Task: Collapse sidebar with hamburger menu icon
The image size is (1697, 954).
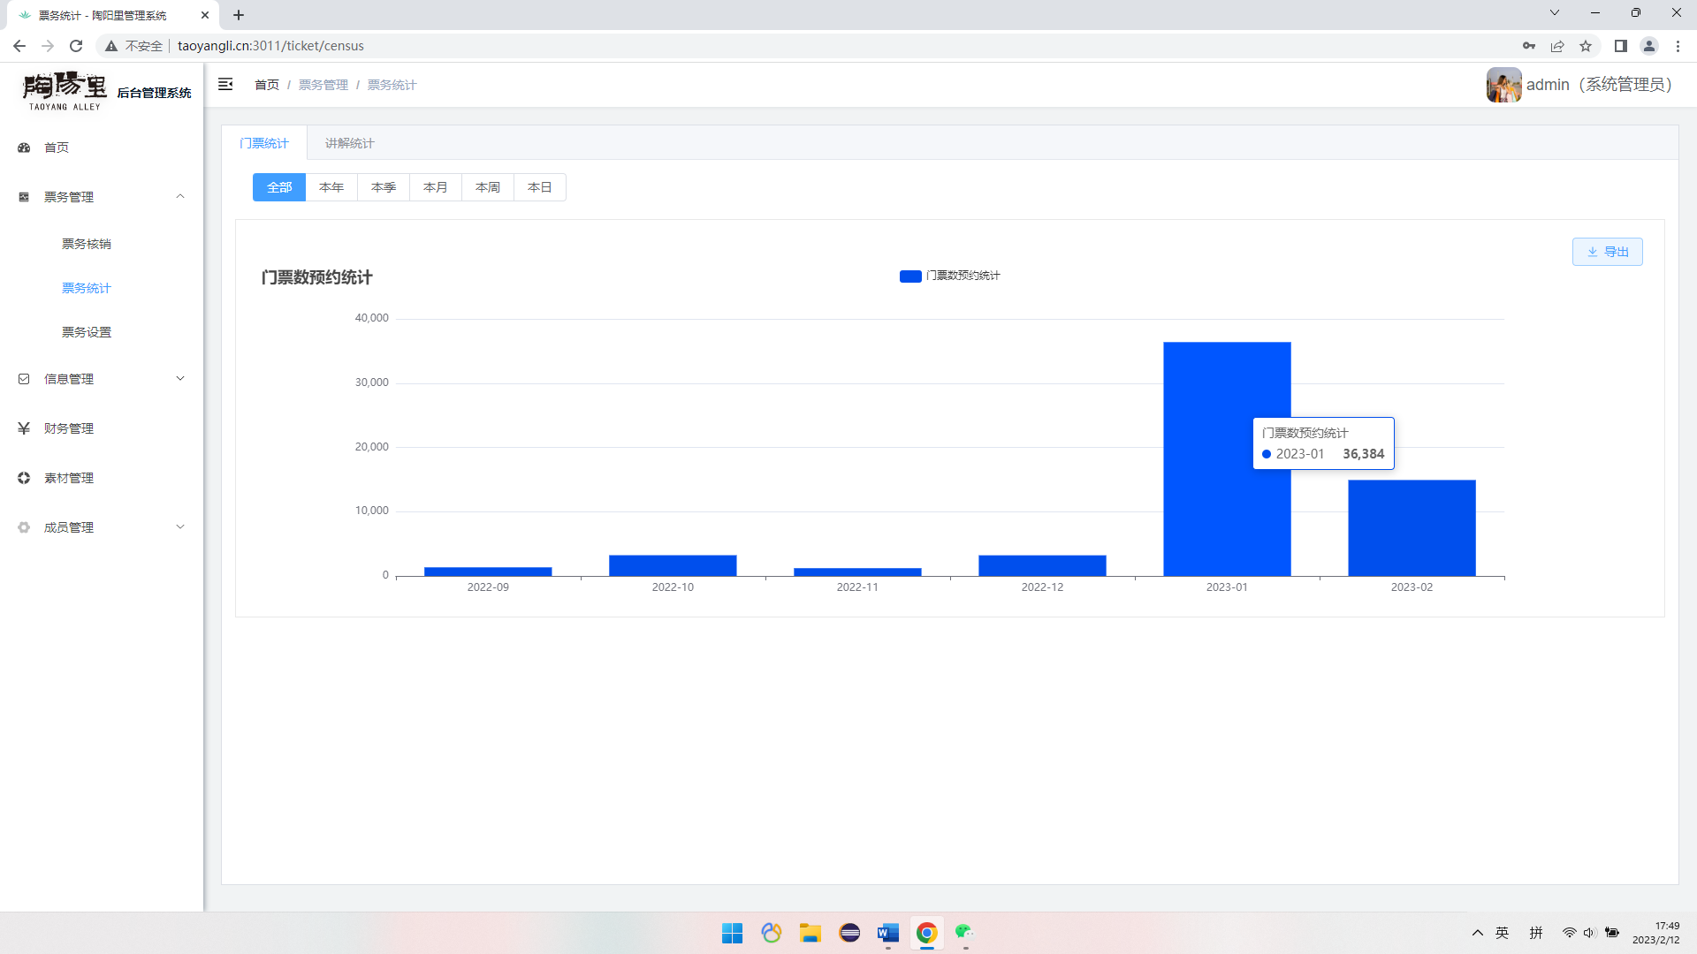Action: point(225,84)
